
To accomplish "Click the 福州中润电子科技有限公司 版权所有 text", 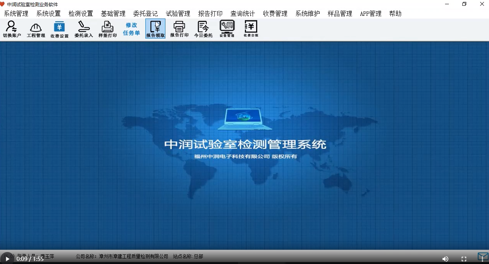I will pyautogui.click(x=246, y=157).
